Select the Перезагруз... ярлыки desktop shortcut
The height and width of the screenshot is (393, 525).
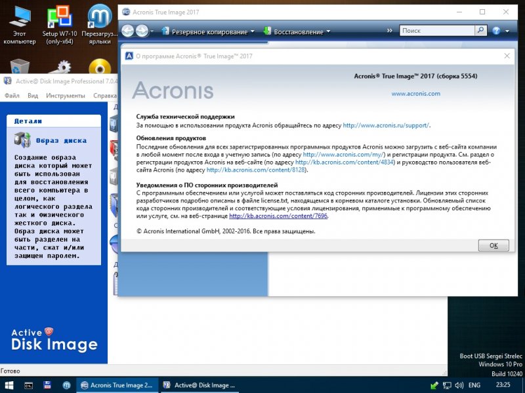coord(100,26)
